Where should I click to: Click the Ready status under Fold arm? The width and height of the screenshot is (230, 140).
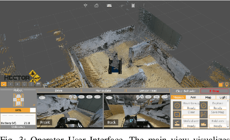[x=218, y=126]
